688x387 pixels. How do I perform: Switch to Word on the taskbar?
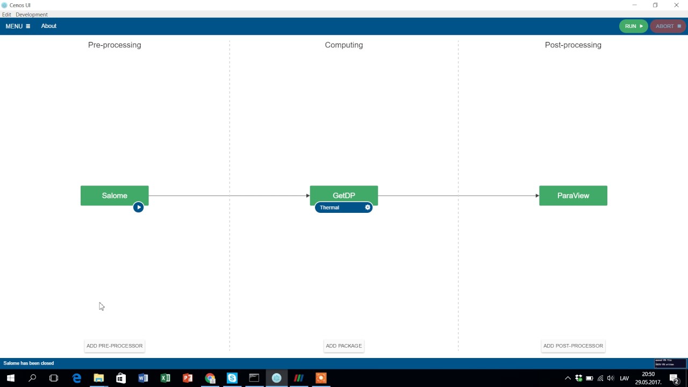click(x=143, y=378)
